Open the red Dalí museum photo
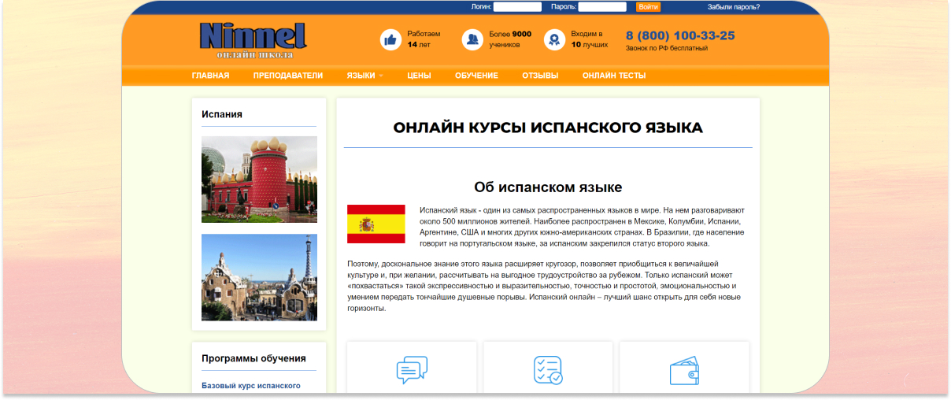This screenshot has height=400, width=951. (259, 180)
